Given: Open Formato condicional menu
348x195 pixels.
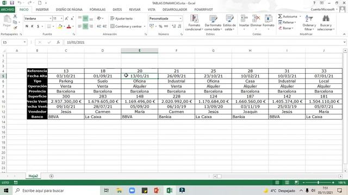Looking at the screenshot, I should point(194,23).
